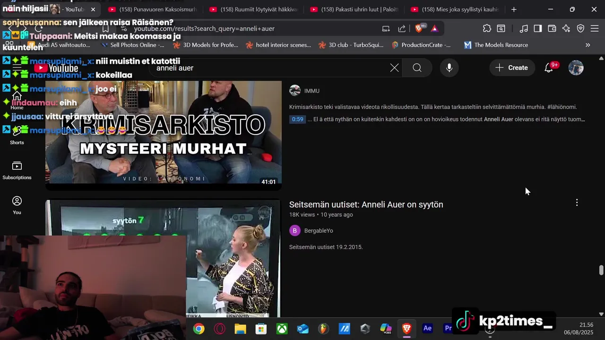Switch to Ruumiit löytyivät tab

(253, 9)
